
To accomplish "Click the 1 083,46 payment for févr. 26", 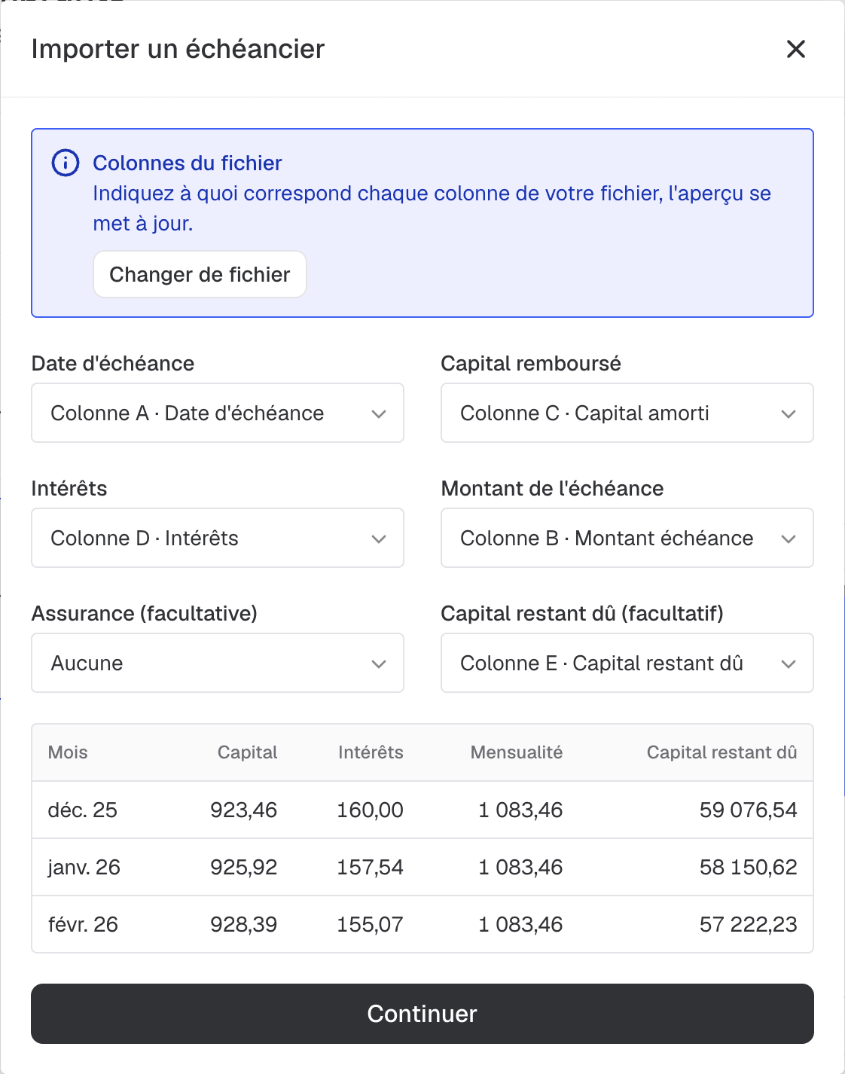I will click(x=520, y=924).
